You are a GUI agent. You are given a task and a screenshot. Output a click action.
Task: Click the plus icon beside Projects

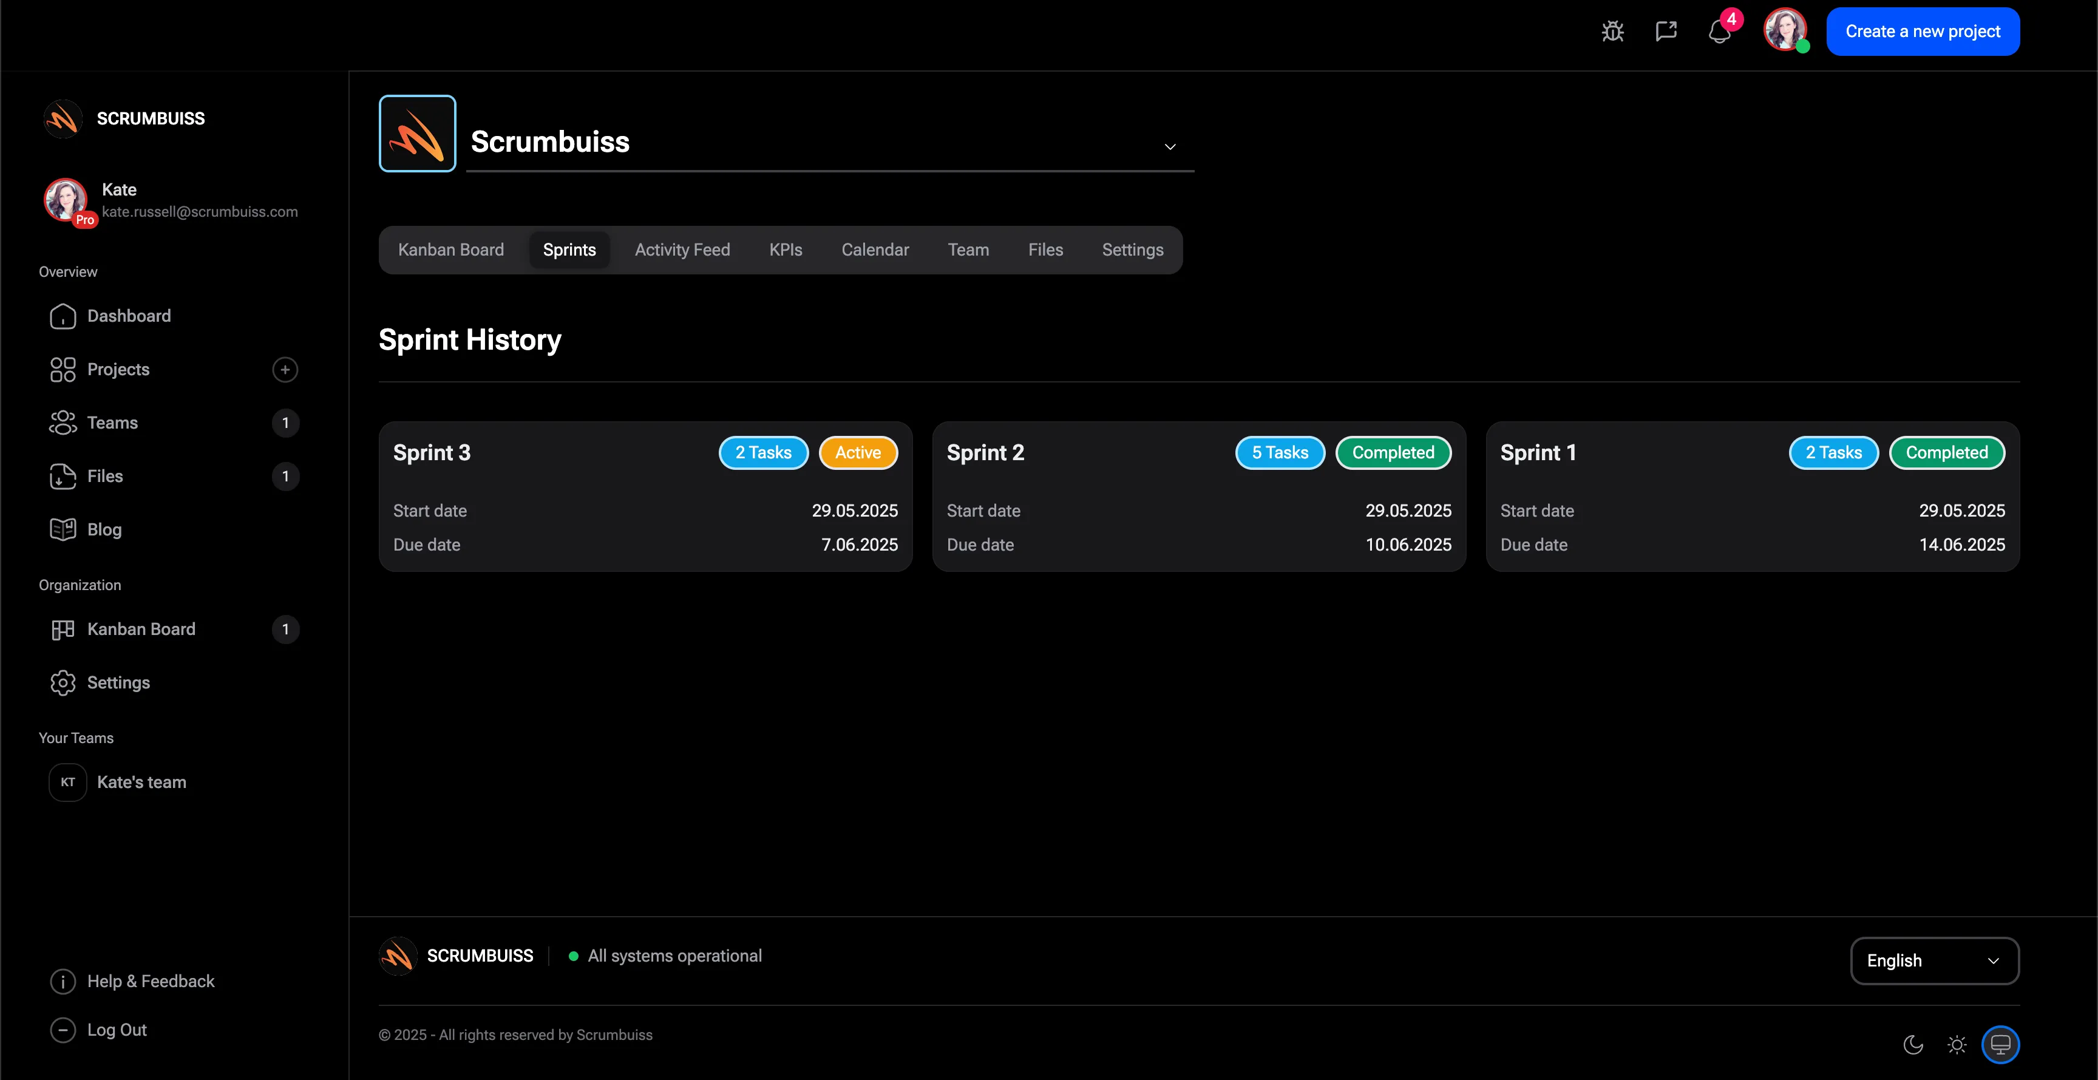[285, 370]
